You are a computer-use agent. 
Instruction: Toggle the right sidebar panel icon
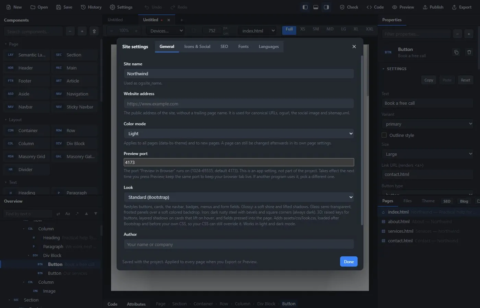326,7
